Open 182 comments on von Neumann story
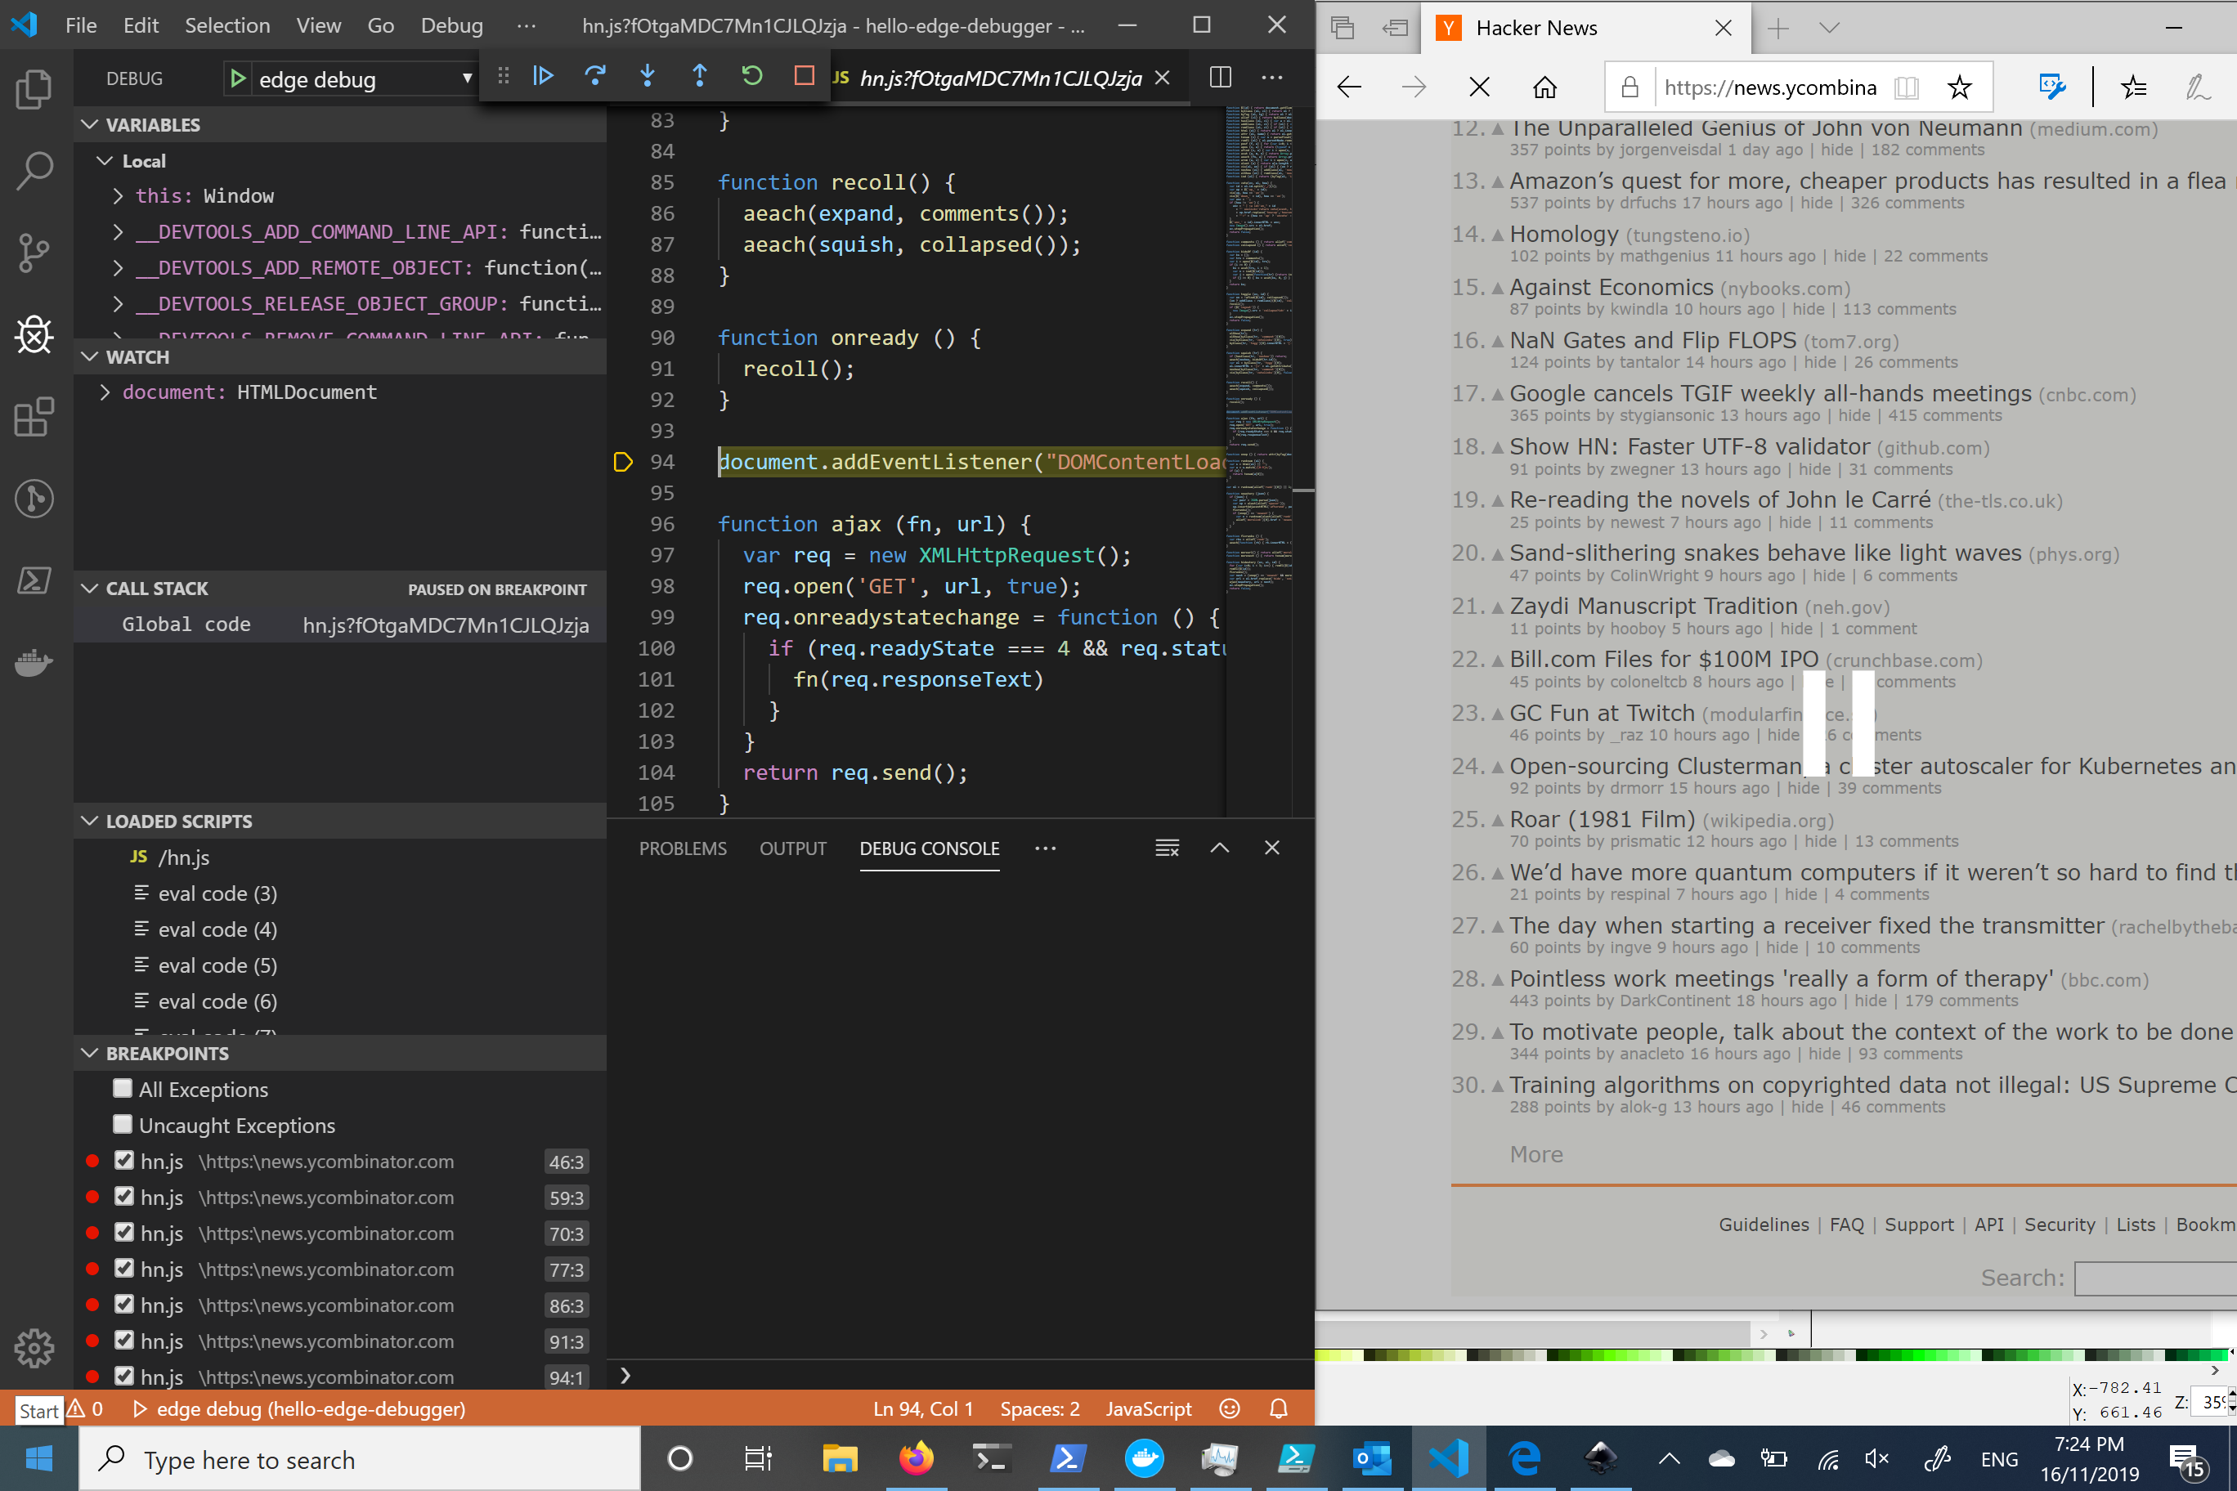The width and height of the screenshot is (2237, 1491). (1927, 150)
